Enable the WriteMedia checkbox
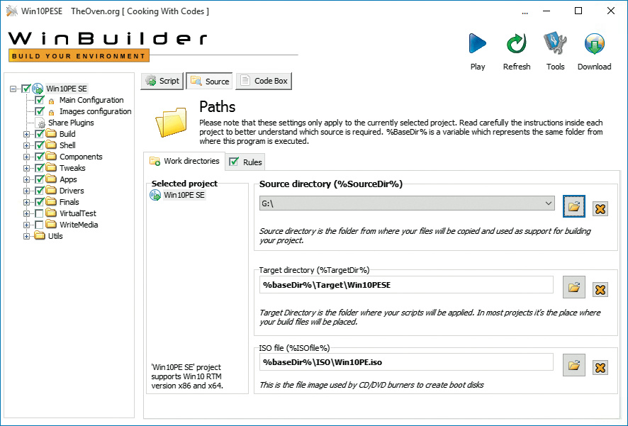The height and width of the screenshot is (426, 628). (39, 225)
